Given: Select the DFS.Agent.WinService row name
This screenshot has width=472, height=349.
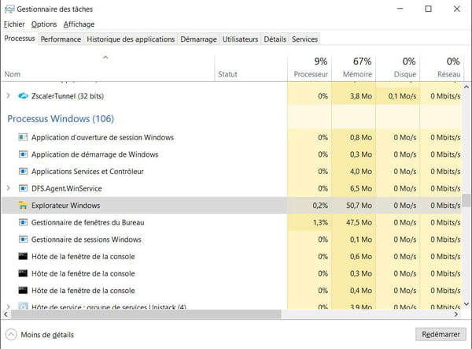Looking at the screenshot, I should click(x=67, y=188).
